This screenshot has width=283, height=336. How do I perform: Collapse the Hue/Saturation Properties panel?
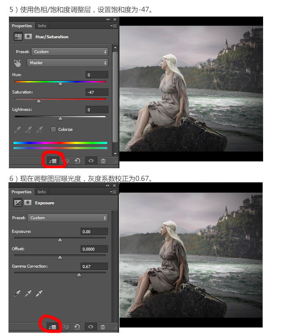pos(108,19)
